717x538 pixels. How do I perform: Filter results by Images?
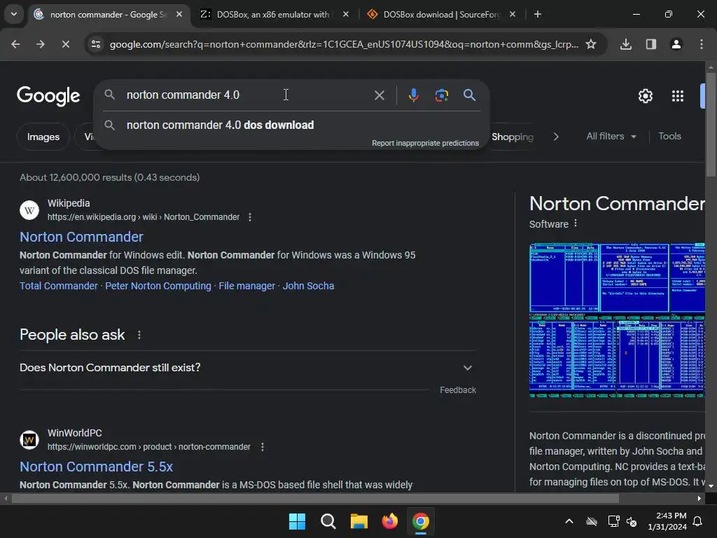[x=43, y=137]
